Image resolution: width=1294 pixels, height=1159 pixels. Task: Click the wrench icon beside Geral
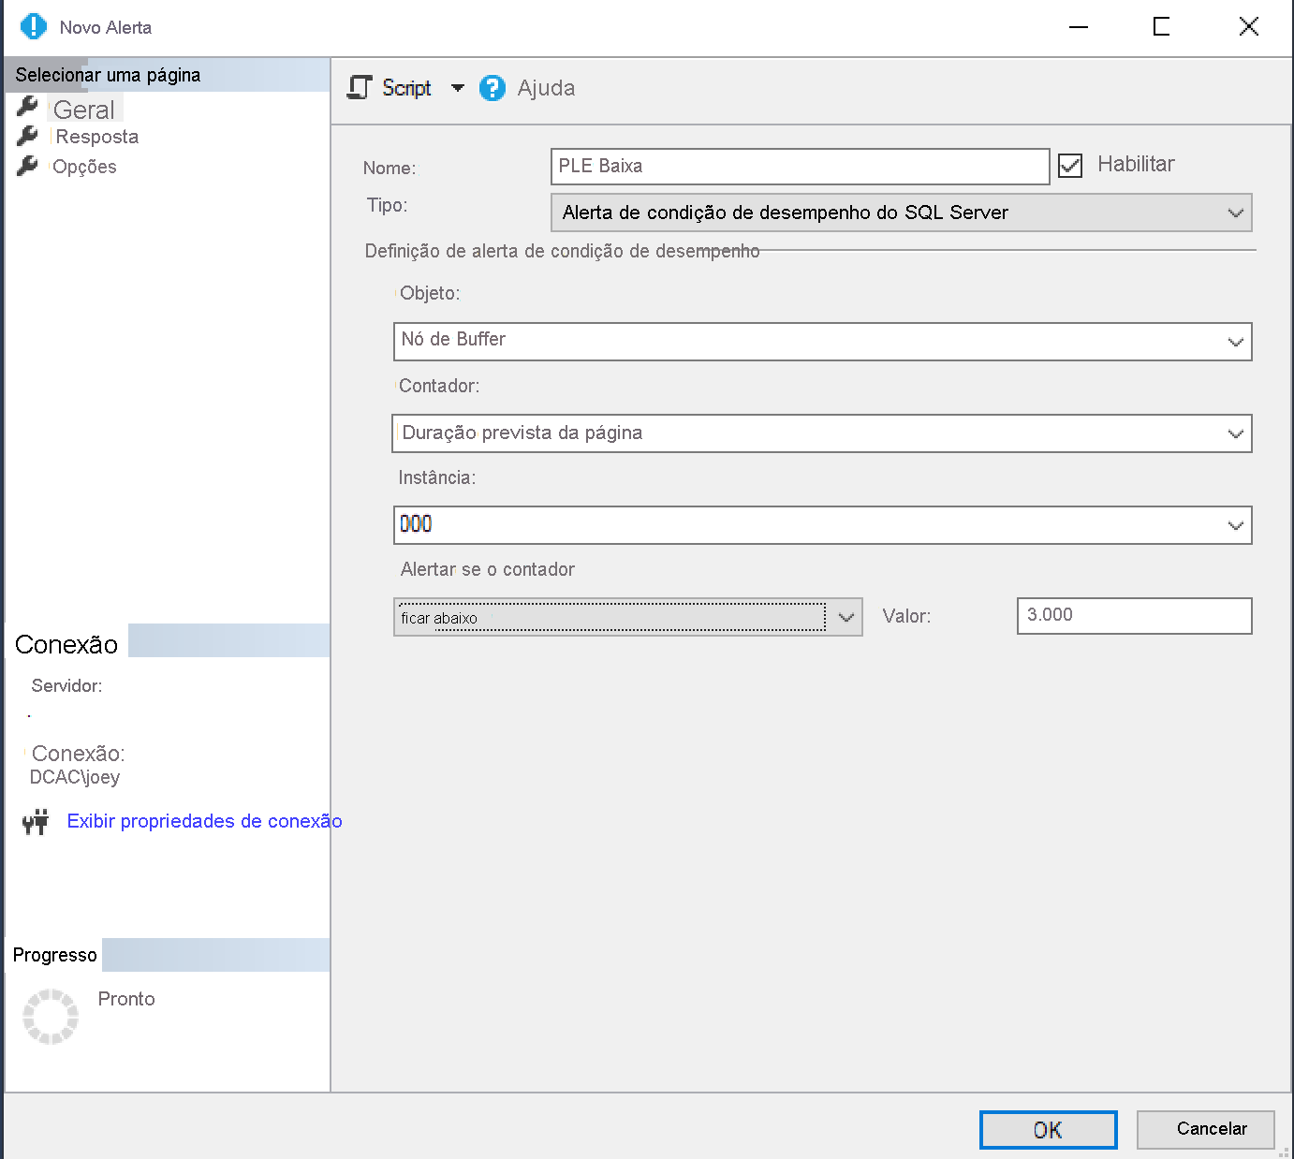[27, 107]
